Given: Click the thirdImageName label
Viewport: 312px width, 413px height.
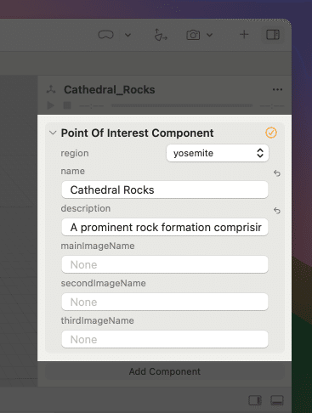Looking at the screenshot, I should click(x=98, y=320).
